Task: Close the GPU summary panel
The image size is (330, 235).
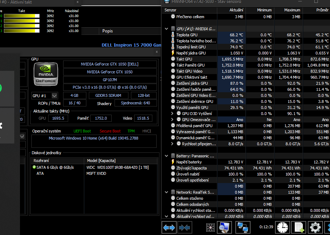Action: 157,52
